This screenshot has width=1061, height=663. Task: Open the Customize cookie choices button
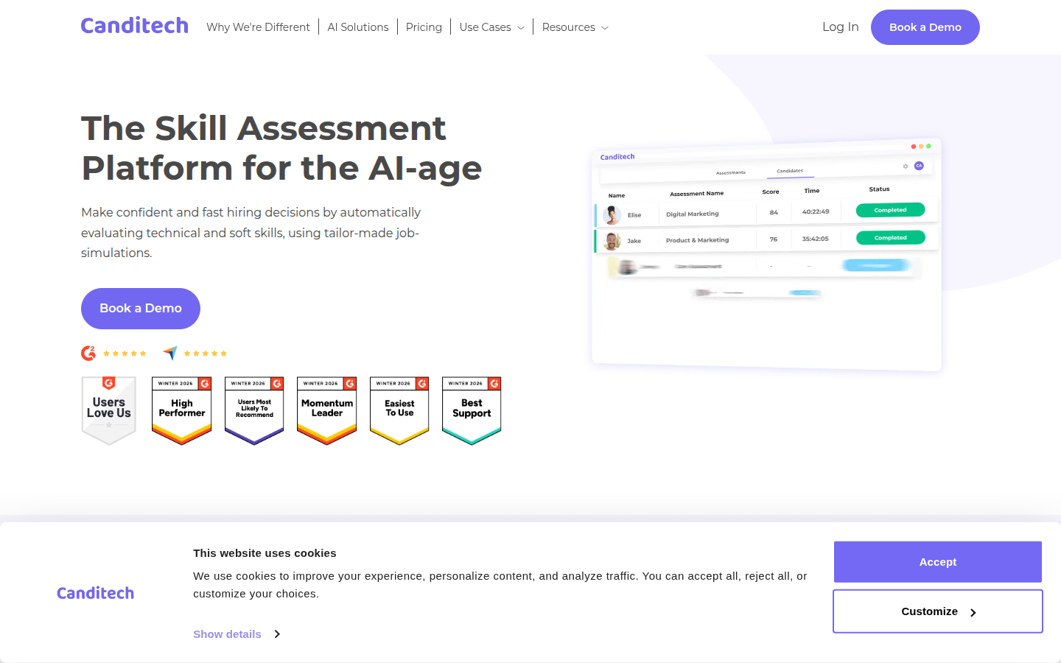pyautogui.click(x=937, y=611)
